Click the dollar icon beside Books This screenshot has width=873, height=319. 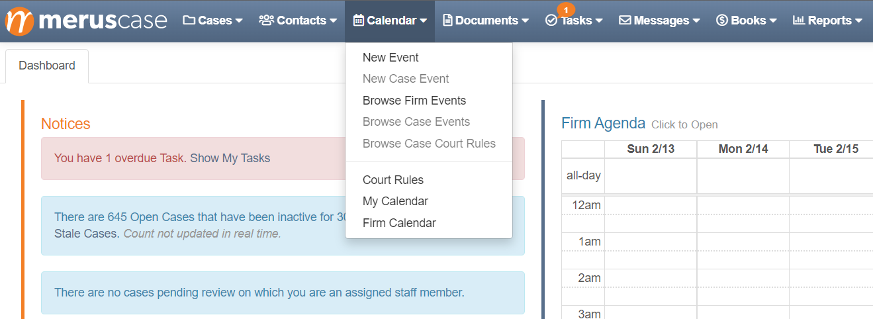coord(722,21)
